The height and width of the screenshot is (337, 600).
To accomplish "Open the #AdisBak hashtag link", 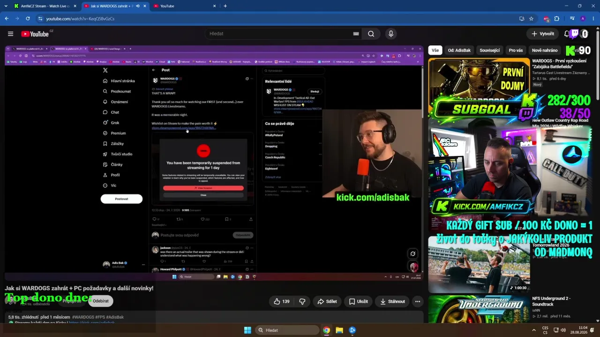I will coord(115,317).
